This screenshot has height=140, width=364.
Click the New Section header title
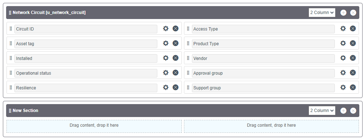[x=25, y=111]
